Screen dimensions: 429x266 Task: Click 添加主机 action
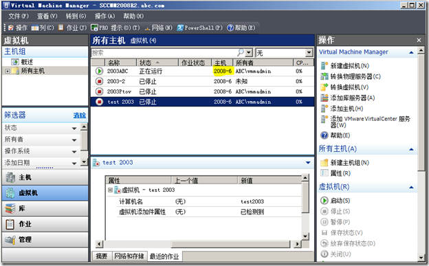click(342, 109)
